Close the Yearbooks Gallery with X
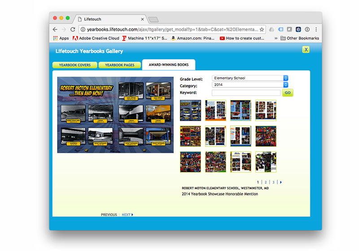The height and width of the screenshot is (251, 359). point(306,50)
